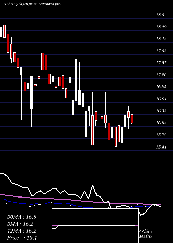Click the 16.03 price axis label
The image size is (173, 243).
coord(161,123)
